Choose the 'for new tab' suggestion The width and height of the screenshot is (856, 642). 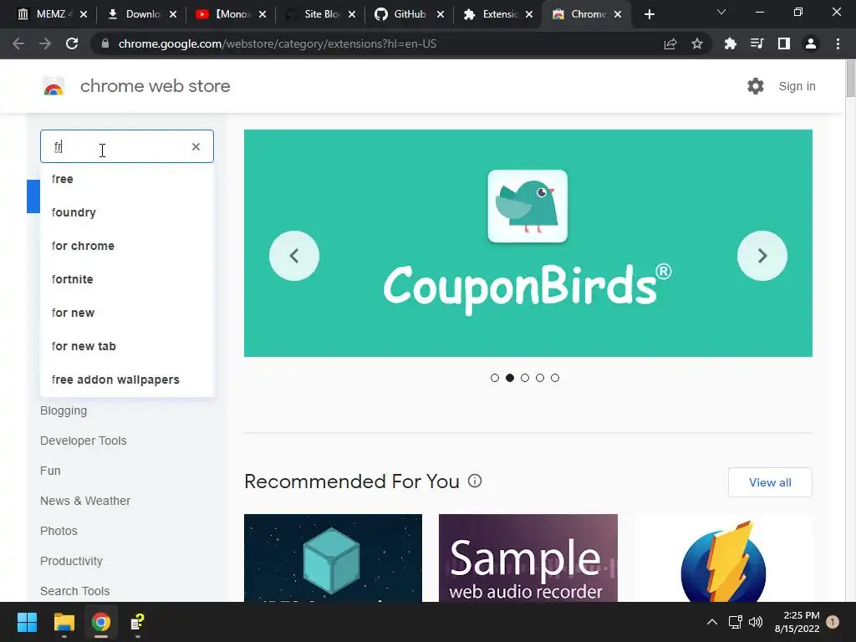[x=127, y=346]
